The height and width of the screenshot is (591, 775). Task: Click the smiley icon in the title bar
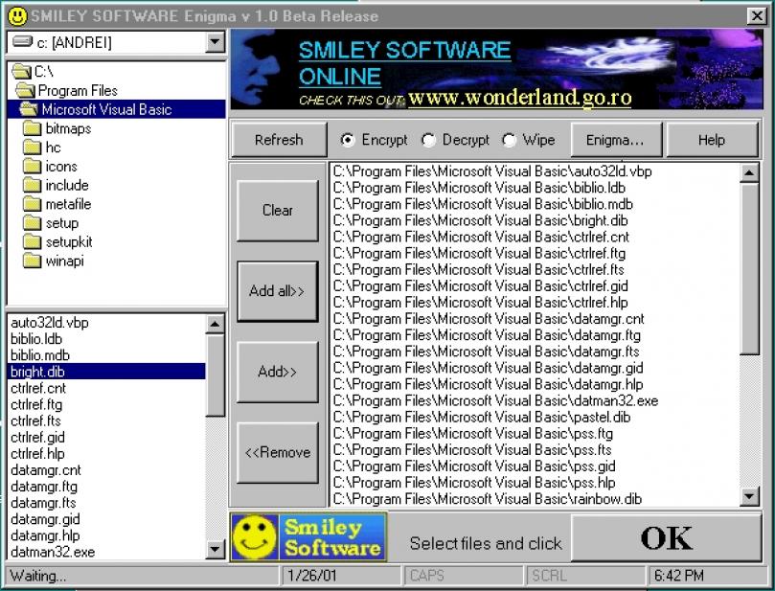click(17, 16)
